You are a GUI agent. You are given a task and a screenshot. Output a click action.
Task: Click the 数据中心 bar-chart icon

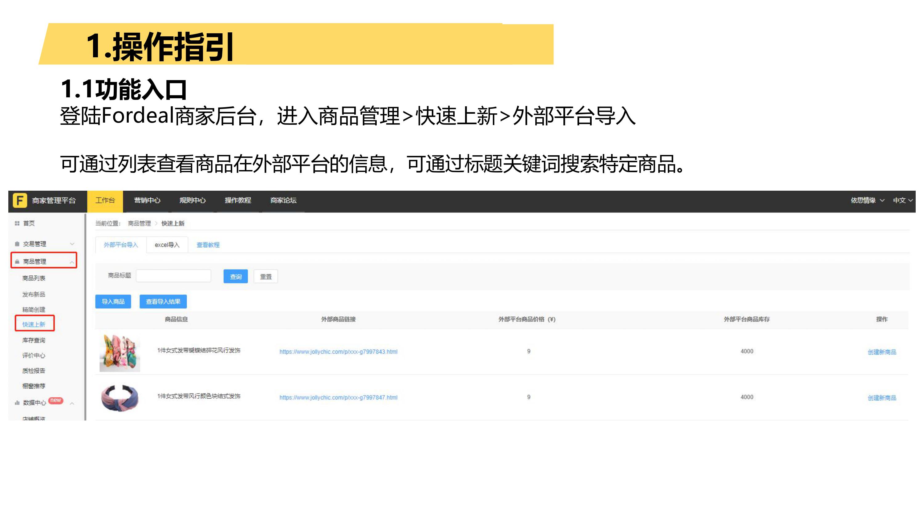[x=17, y=403]
